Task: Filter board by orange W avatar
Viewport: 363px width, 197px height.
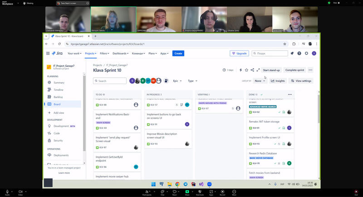Action: click(153, 81)
